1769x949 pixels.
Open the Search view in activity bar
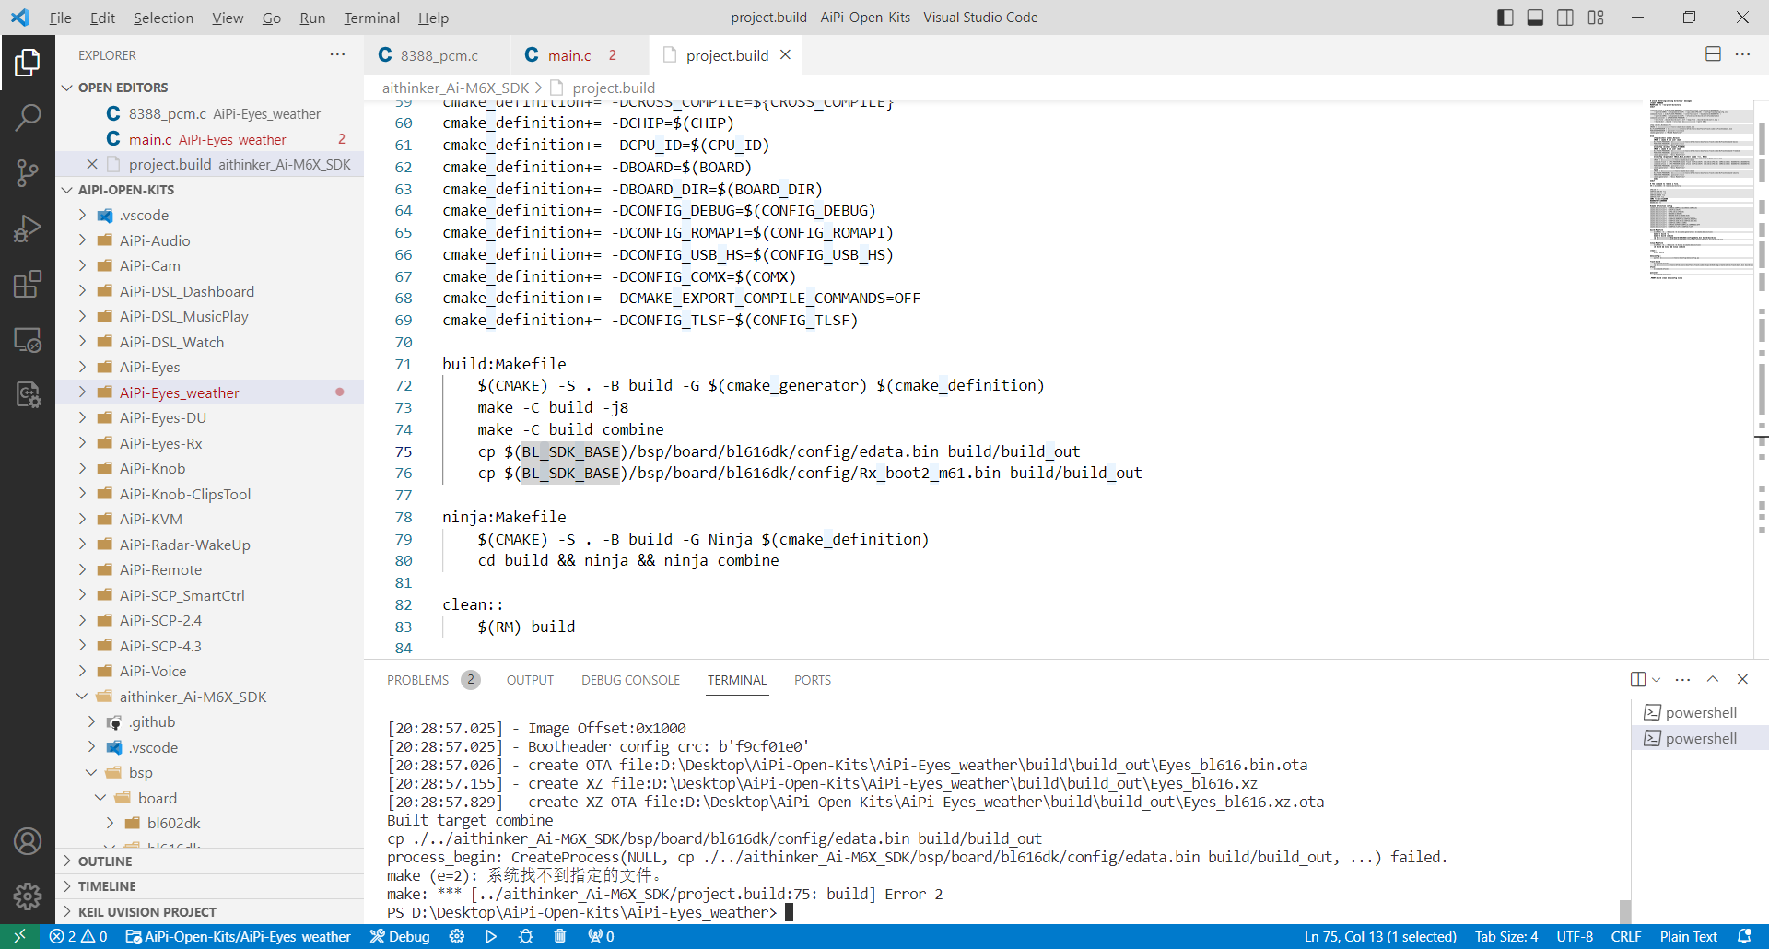point(28,117)
